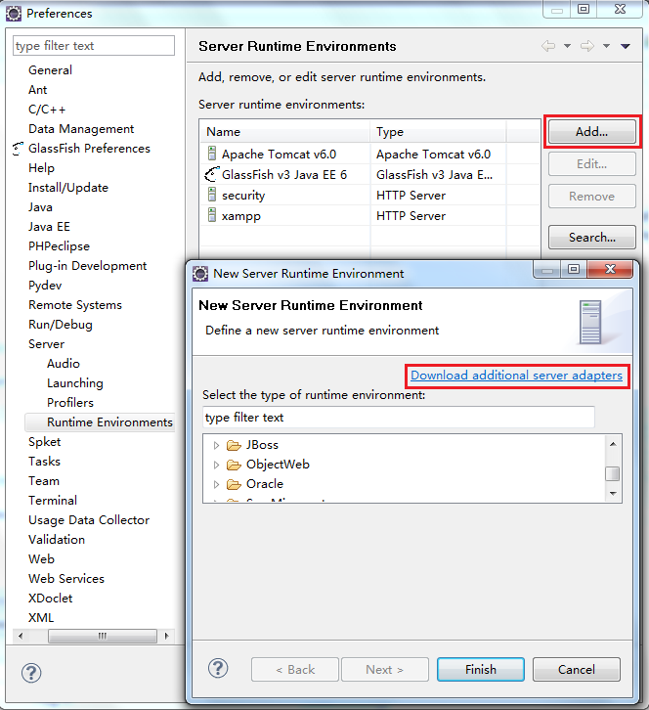Screen dimensions: 649x710
Task: Select the Server preferences node
Action: (x=46, y=343)
